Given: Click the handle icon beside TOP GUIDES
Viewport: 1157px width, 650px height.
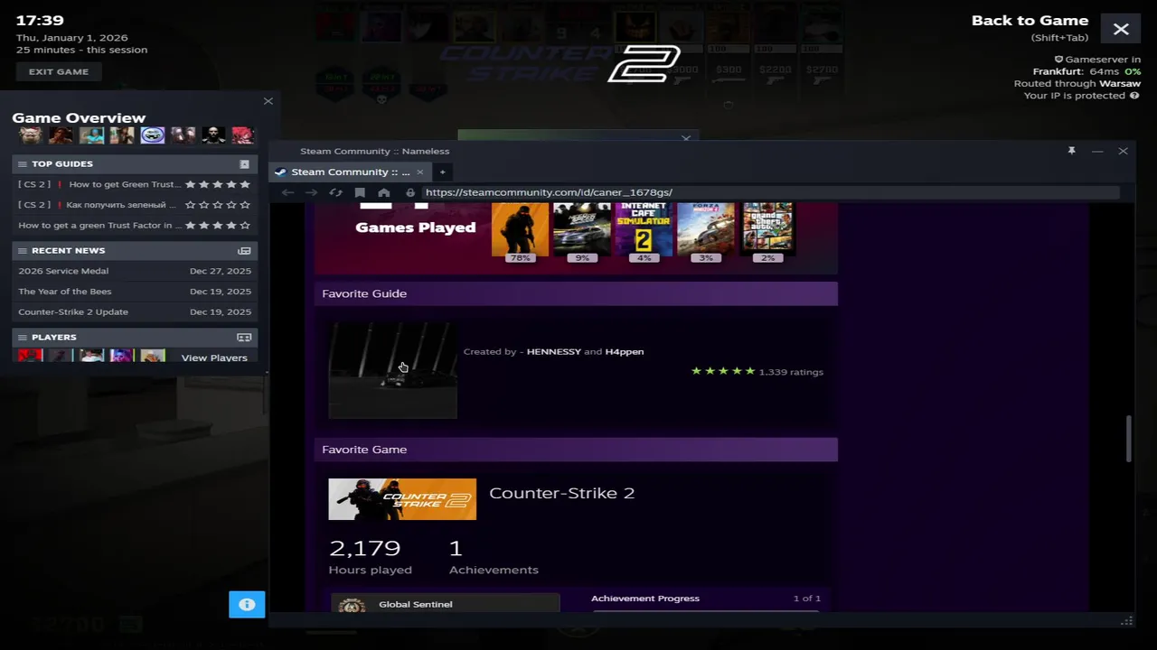Looking at the screenshot, I should tap(22, 163).
